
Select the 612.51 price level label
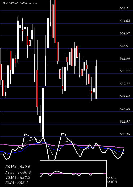(x=125, y=121)
